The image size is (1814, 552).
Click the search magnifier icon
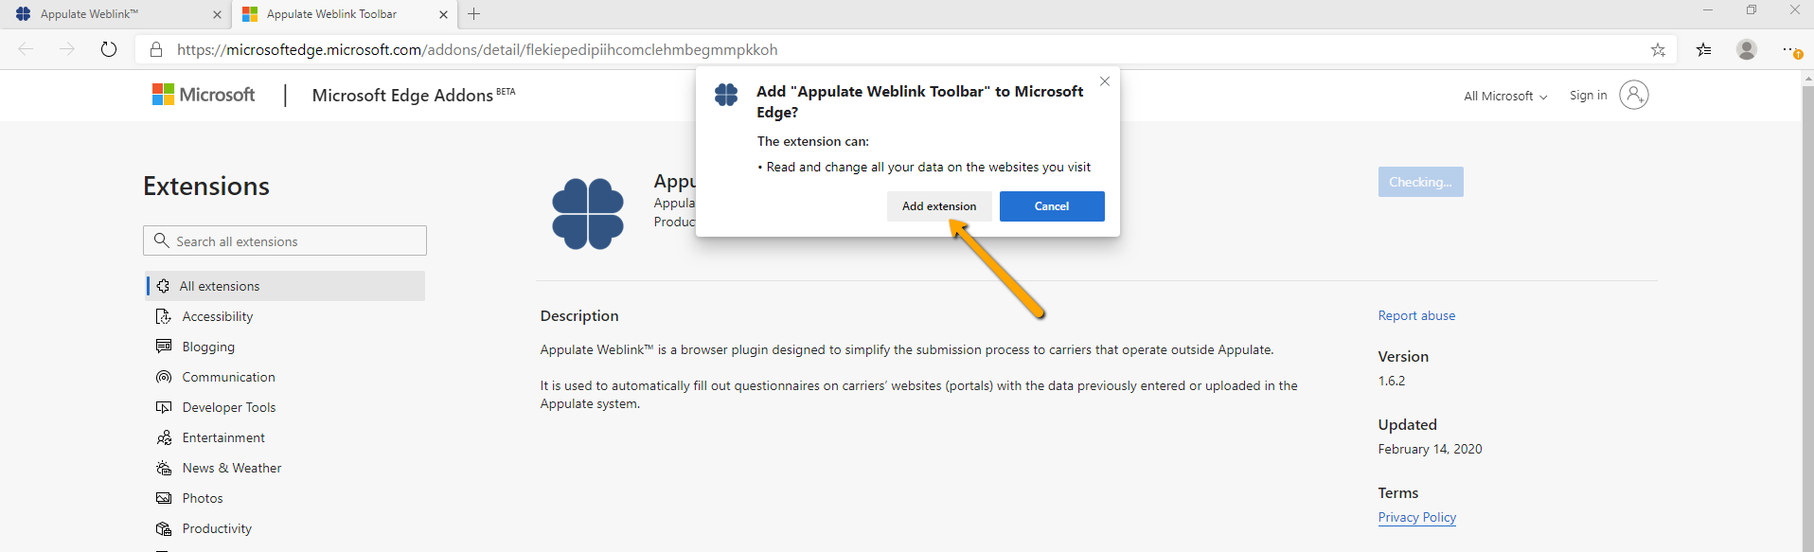[162, 240]
